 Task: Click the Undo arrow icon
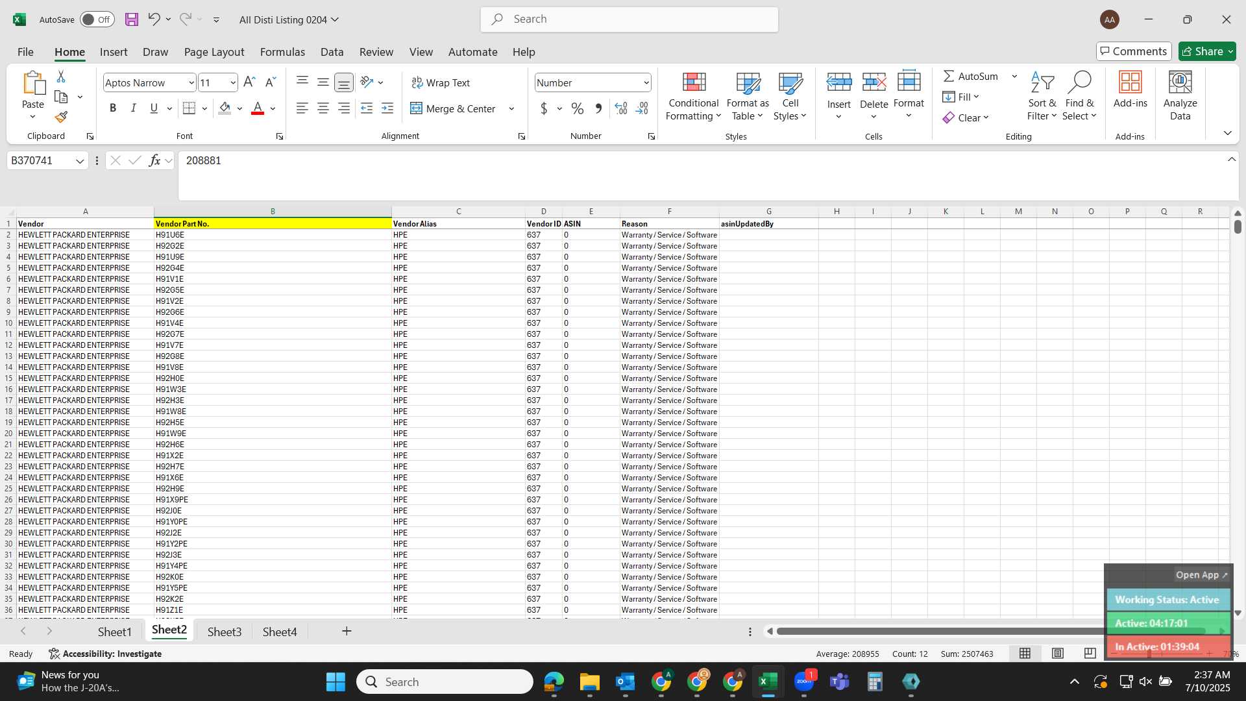pyautogui.click(x=154, y=19)
